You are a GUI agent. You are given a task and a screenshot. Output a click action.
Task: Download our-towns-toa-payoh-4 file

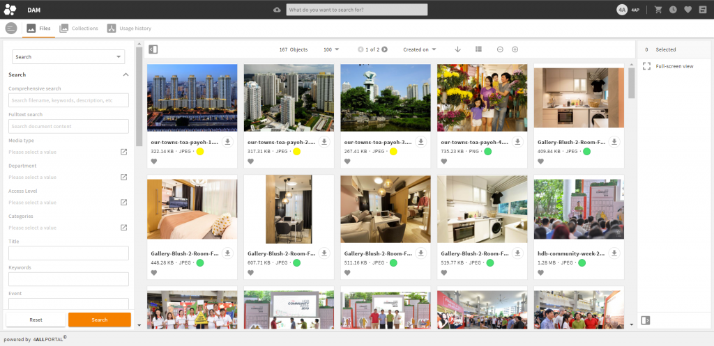(x=517, y=142)
